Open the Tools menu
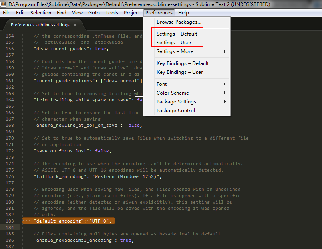322x249 pixels. (111, 12)
